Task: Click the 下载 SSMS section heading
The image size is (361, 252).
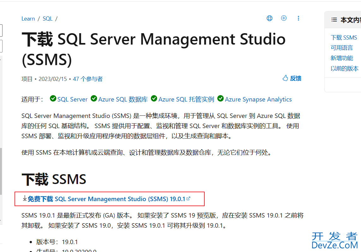Action: tap(54, 179)
